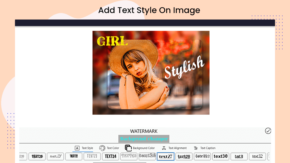290x163 pixels.
Task: Select the text28 font style
Action: point(184,156)
